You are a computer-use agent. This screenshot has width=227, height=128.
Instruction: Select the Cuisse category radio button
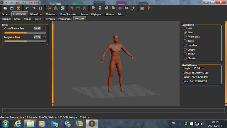pos(185,50)
